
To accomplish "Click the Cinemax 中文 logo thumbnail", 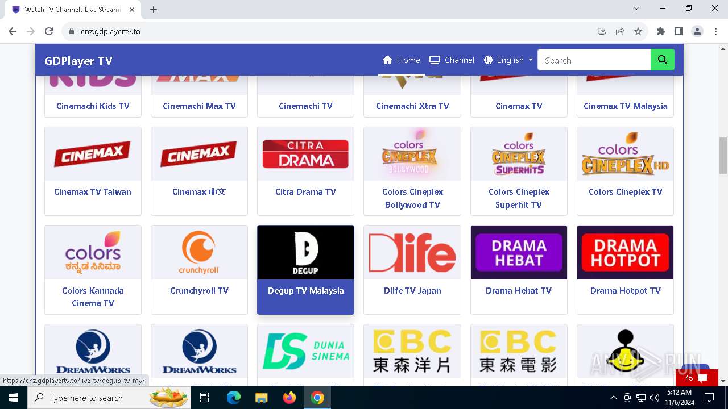I will (x=199, y=154).
